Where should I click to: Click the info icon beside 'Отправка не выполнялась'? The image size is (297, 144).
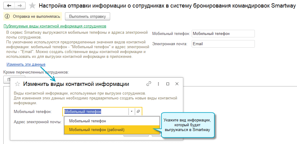(7, 17)
